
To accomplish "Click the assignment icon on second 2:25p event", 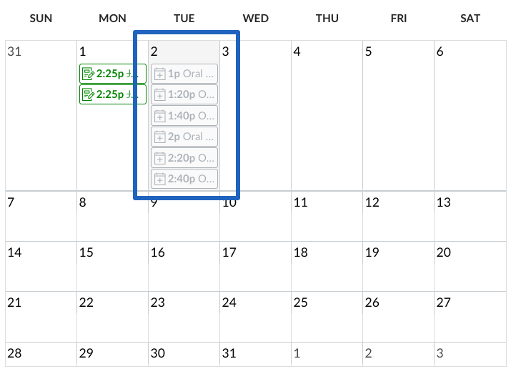I will pos(89,94).
